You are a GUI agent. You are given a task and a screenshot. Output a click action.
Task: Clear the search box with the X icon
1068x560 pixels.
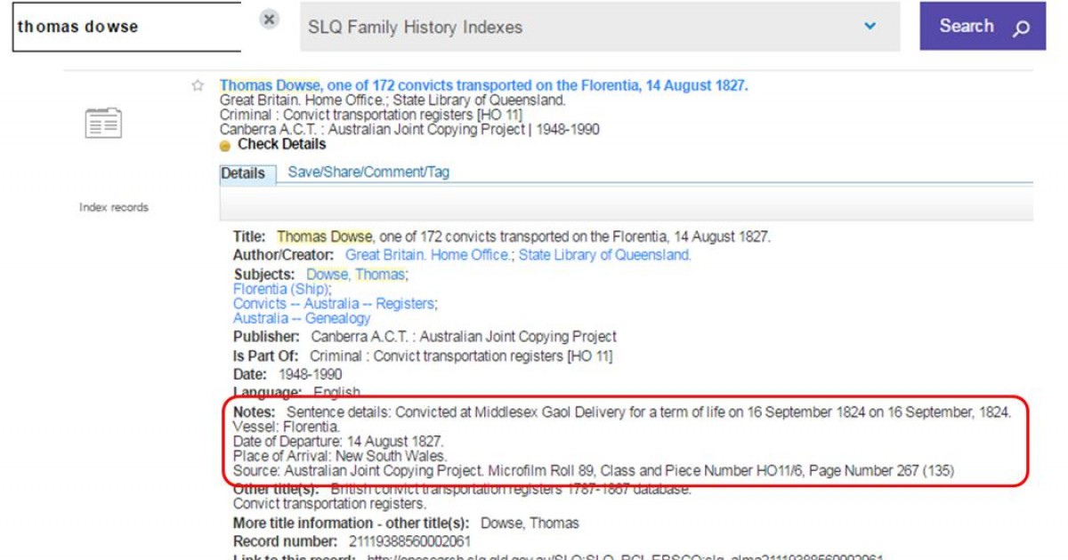[270, 20]
